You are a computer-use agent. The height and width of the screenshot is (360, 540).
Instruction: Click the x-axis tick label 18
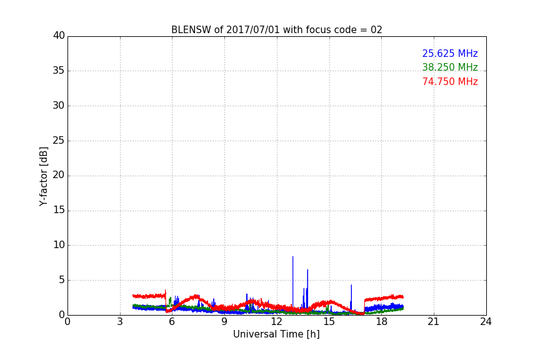click(382, 322)
